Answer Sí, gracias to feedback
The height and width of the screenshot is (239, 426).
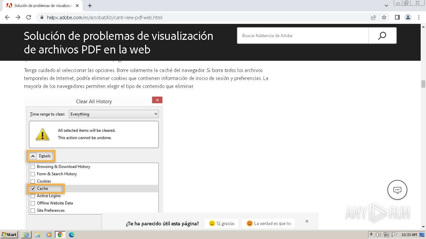click(x=222, y=223)
